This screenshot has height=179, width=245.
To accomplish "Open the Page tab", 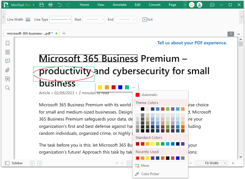I will [x=172, y=5].
